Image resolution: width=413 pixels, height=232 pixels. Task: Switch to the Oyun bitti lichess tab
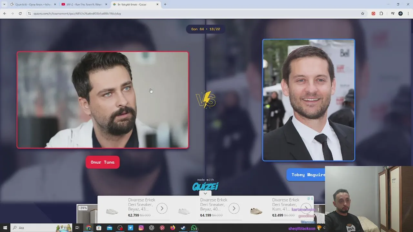tap(33, 5)
